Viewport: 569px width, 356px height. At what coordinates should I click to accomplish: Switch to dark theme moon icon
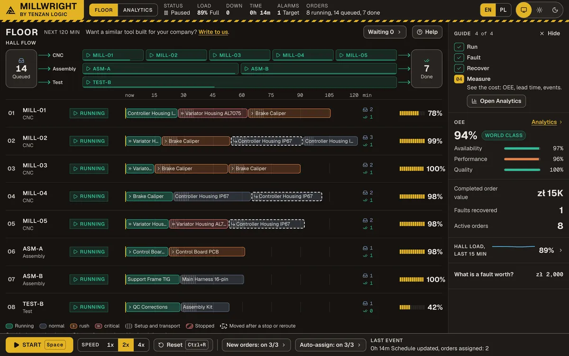[x=555, y=10]
